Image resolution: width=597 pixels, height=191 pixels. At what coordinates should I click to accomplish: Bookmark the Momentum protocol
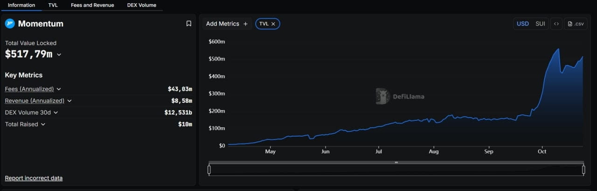click(188, 24)
